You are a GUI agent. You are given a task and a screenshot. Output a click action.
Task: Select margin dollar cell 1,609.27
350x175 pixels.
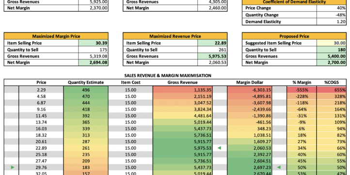(250, 142)
